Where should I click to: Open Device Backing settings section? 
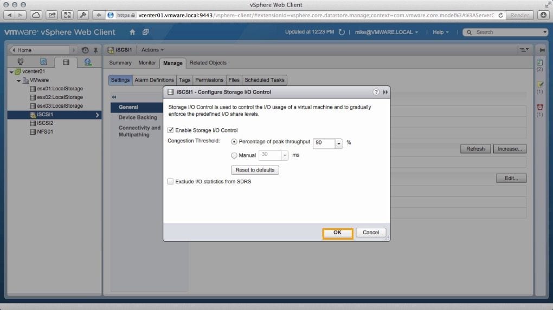pyautogui.click(x=138, y=117)
